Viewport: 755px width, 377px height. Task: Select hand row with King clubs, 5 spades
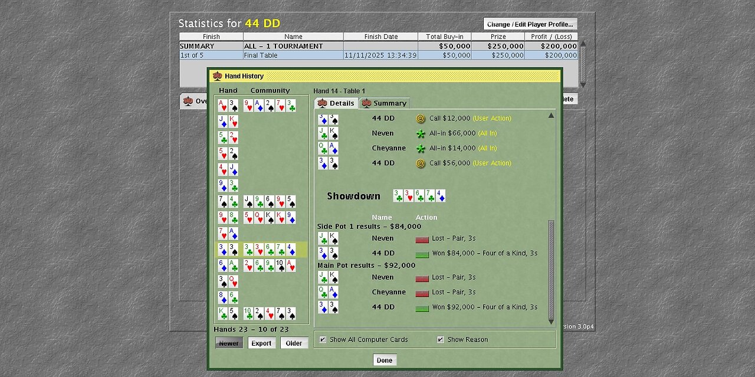click(x=261, y=313)
